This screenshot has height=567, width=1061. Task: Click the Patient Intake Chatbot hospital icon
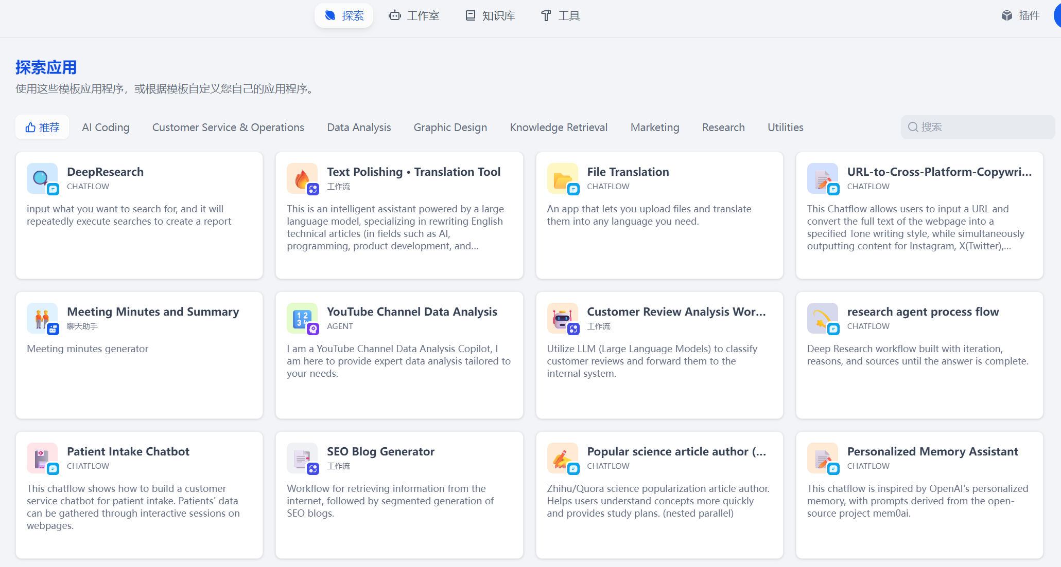click(x=42, y=458)
